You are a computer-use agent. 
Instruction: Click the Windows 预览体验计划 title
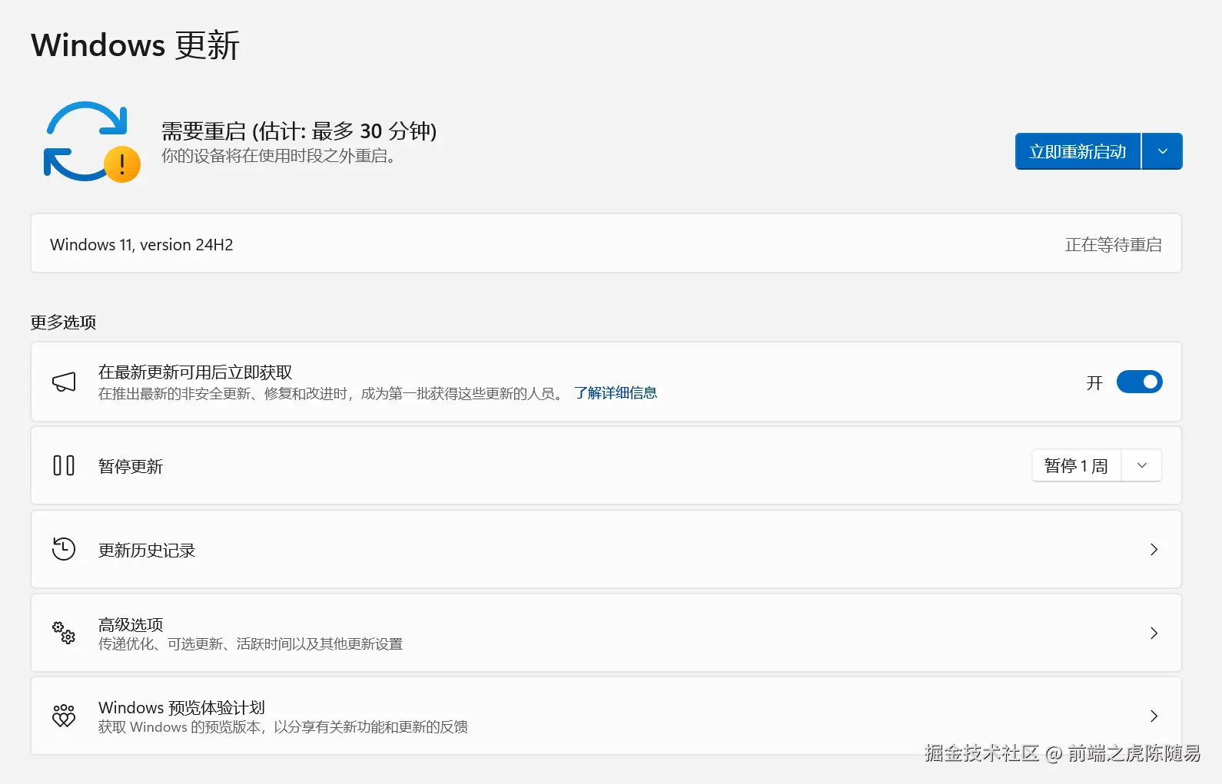181,707
